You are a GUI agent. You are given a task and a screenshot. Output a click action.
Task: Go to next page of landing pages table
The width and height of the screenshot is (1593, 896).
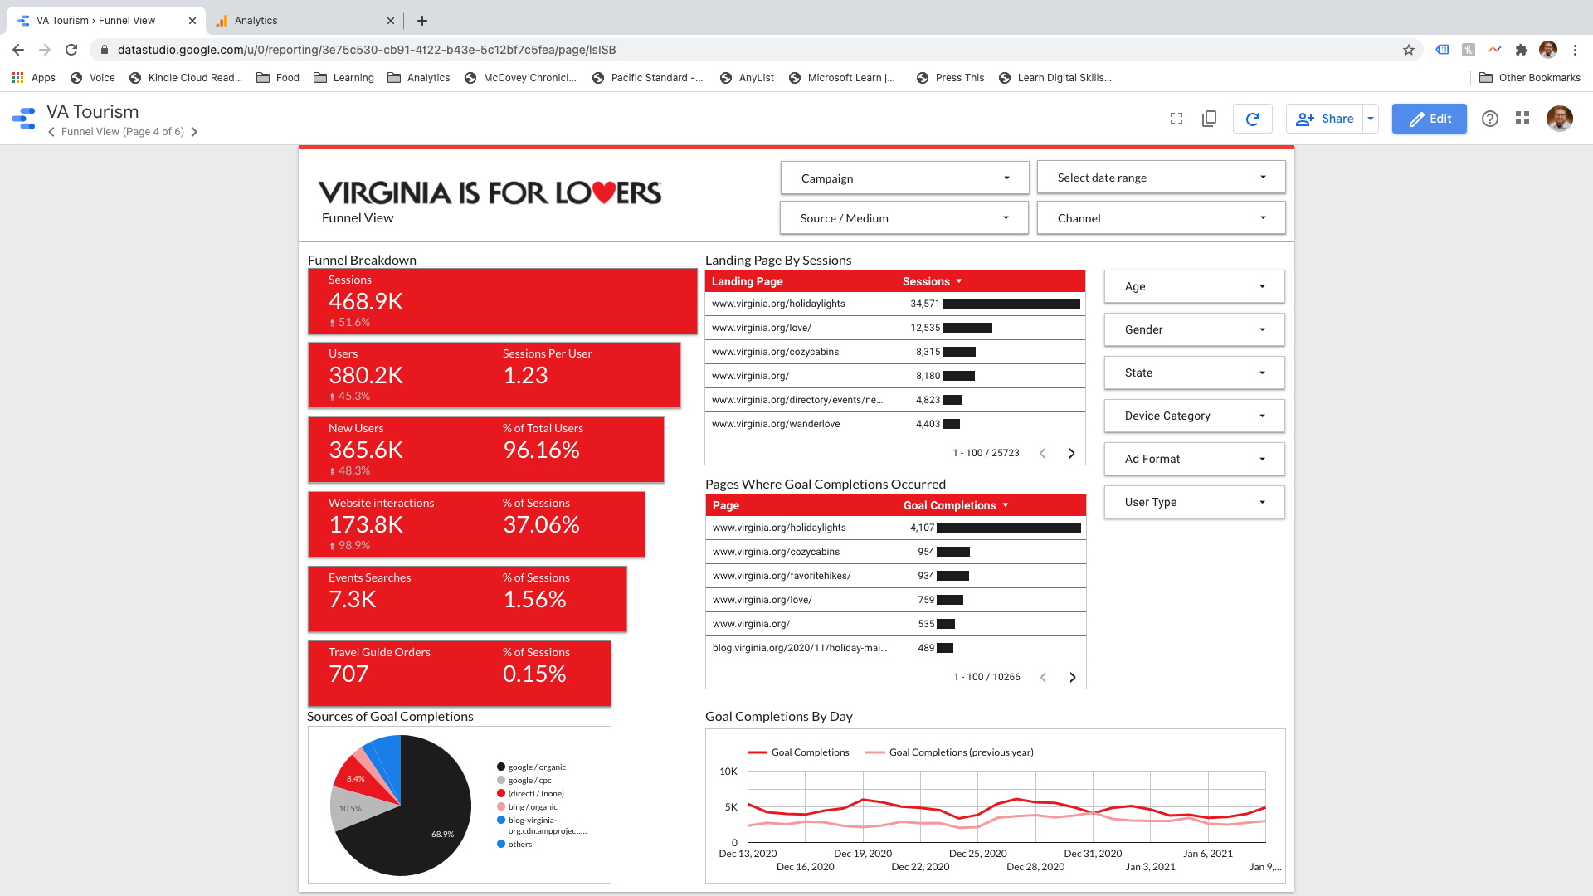tap(1071, 452)
